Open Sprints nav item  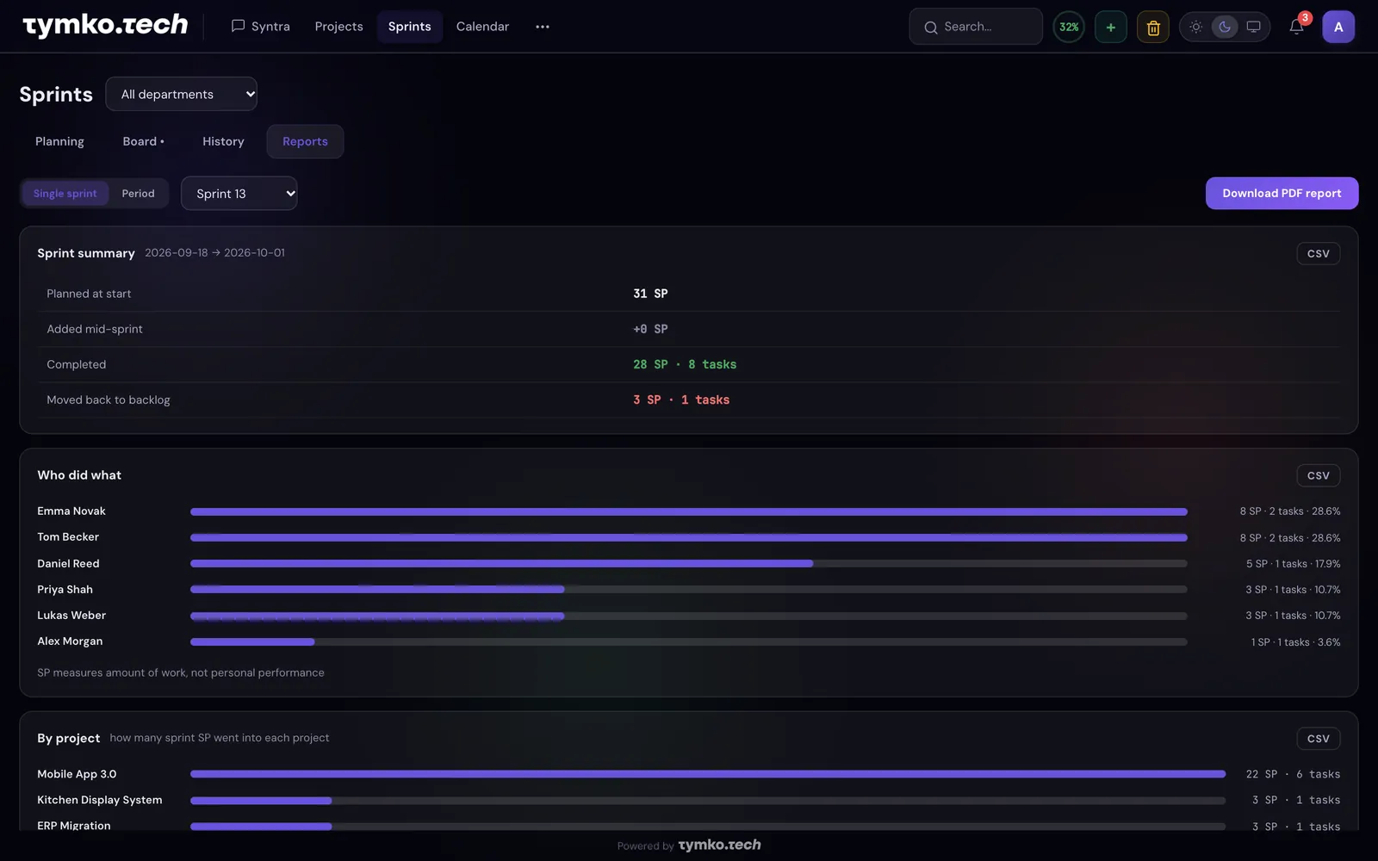[409, 27]
